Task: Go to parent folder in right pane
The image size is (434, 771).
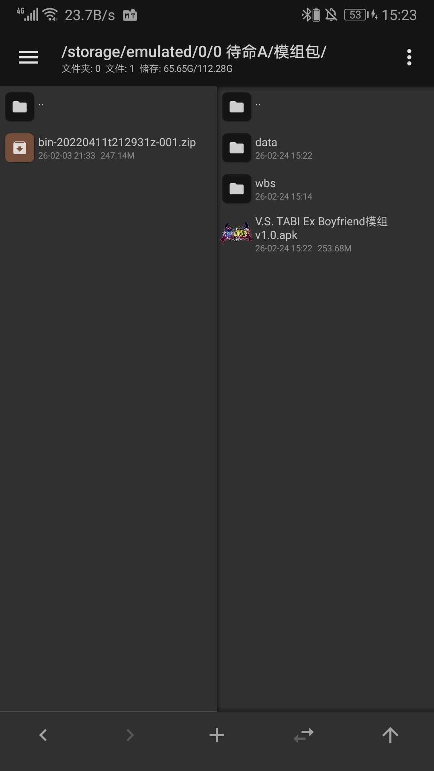Action: 325,107
